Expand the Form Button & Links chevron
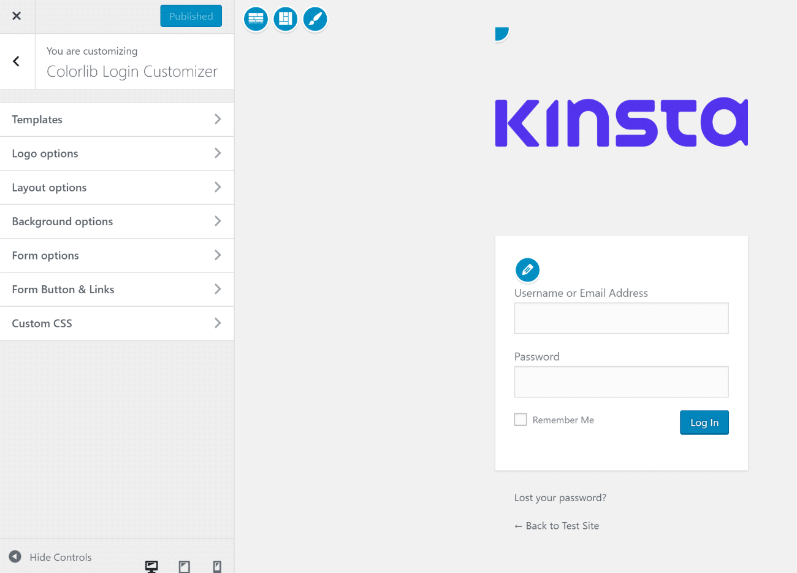The width and height of the screenshot is (797, 573). [218, 289]
